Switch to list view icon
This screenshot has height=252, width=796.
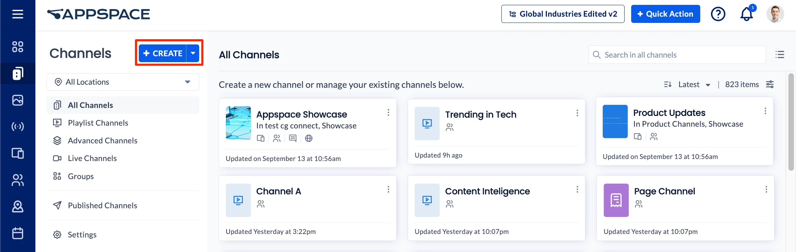[x=780, y=54]
